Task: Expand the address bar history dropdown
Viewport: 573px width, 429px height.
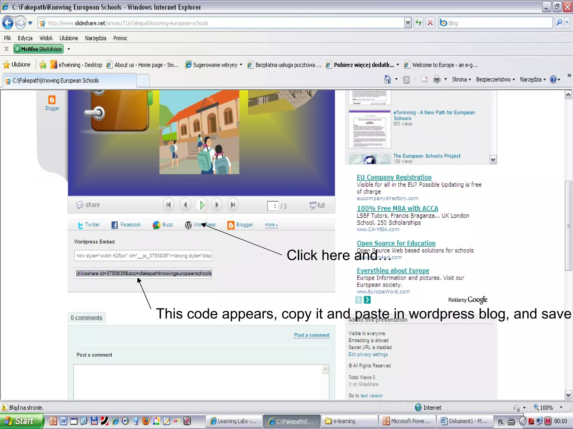Action: (x=408, y=23)
